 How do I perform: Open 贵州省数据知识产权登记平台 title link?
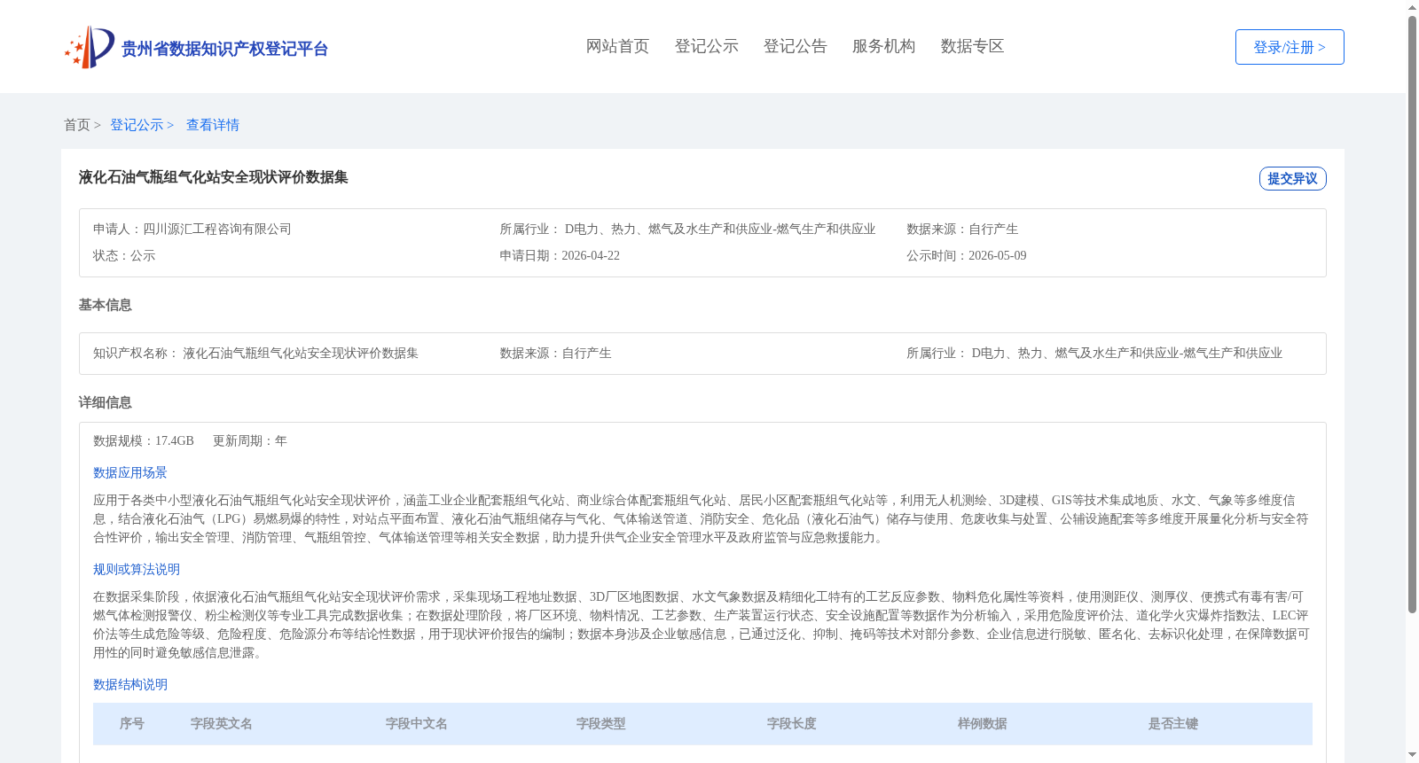pos(224,49)
